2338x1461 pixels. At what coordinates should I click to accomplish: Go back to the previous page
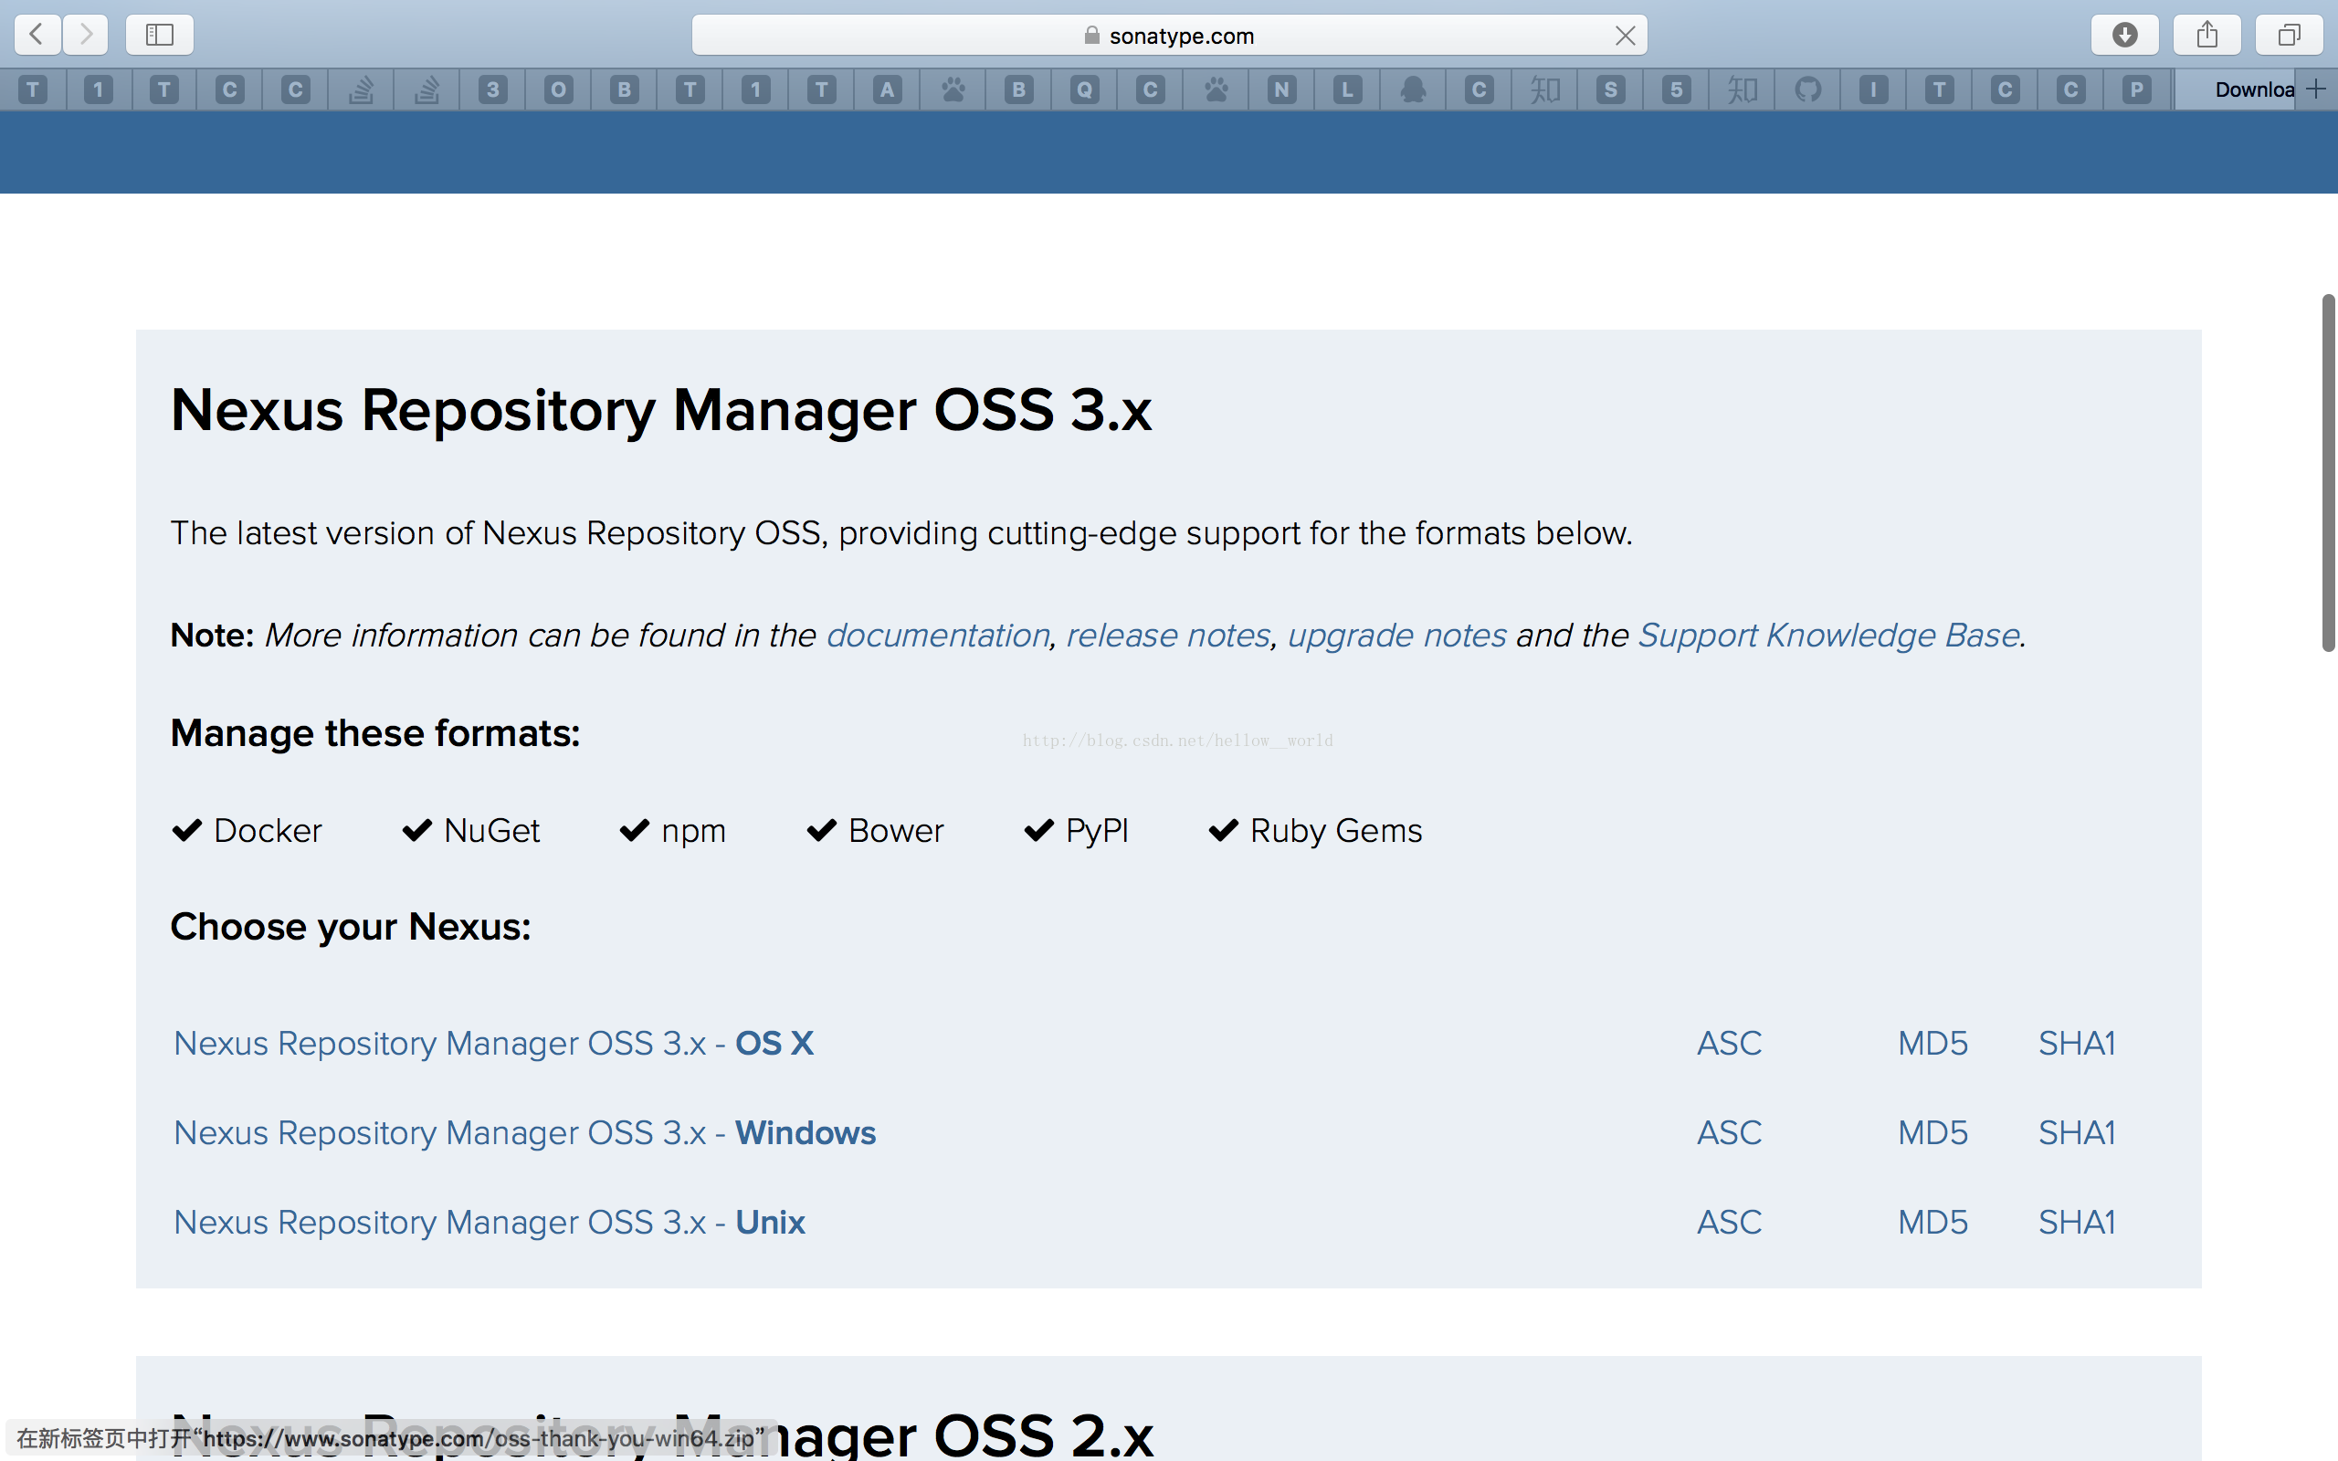pos(37,35)
